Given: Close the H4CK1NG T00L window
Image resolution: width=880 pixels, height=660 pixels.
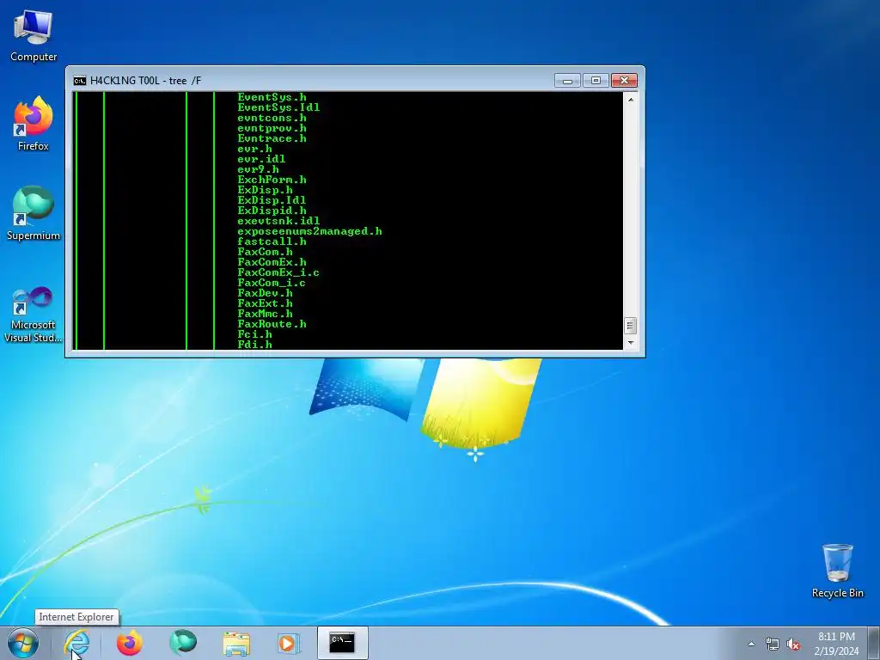Looking at the screenshot, I should pyautogui.click(x=624, y=81).
